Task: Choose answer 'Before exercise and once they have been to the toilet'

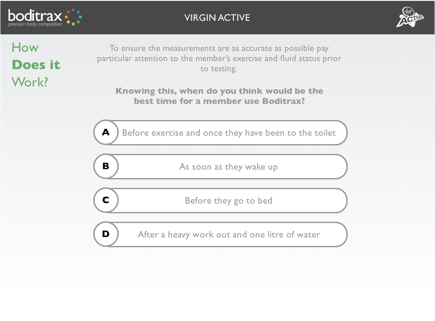Action: 229,133
